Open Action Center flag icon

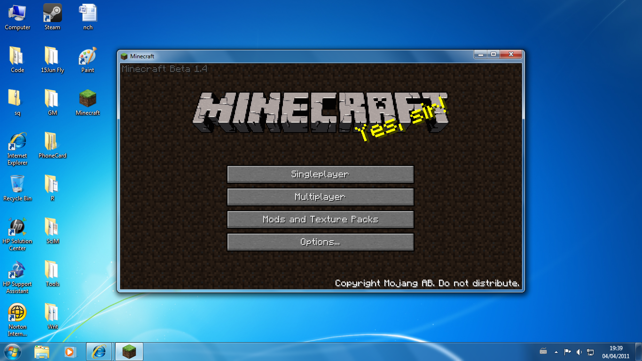click(568, 352)
